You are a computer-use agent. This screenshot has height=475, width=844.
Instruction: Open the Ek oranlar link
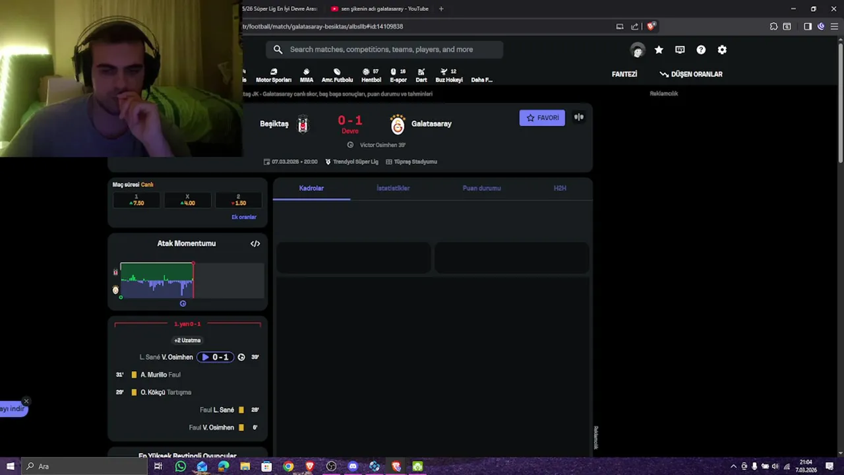pyautogui.click(x=244, y=217)
